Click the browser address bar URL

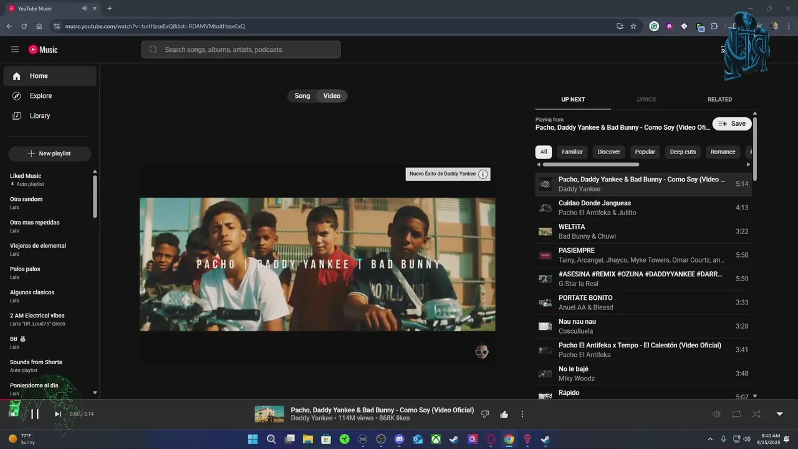point(155,26)
